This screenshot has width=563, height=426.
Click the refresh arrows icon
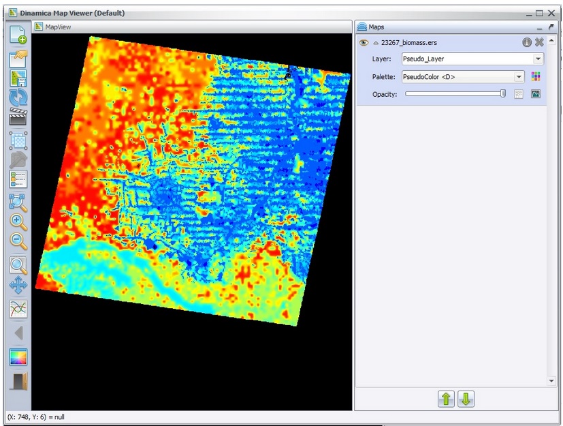coord(18,97)
